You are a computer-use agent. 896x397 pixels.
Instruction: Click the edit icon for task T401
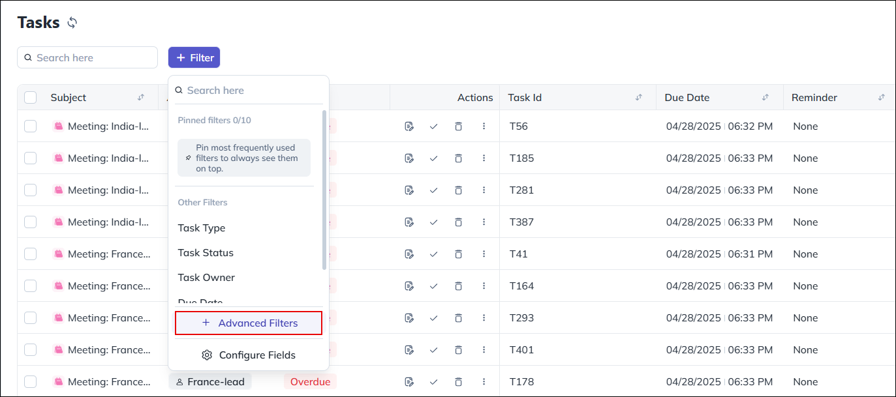(x=409, y=350)
